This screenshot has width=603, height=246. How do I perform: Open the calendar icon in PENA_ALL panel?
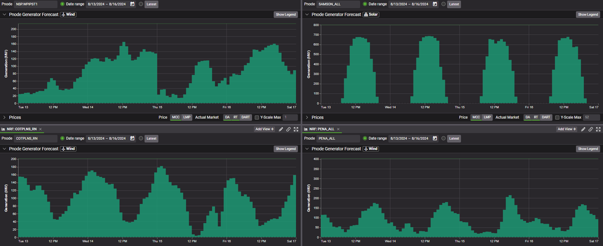point(435,138)
